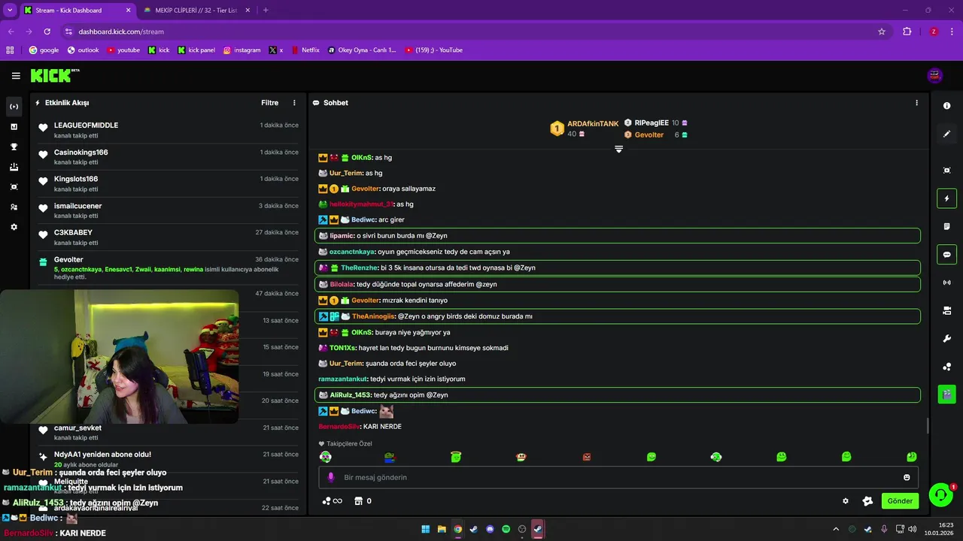Open the notes document icon in the right sidebar
This screenshot has width=963, height=541.
947,226
